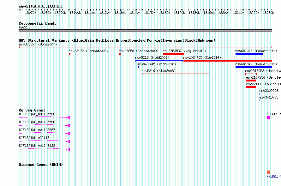
Task: Click the NHLRC1 orange OMIM disease gene box
Action: coord(268,172)
